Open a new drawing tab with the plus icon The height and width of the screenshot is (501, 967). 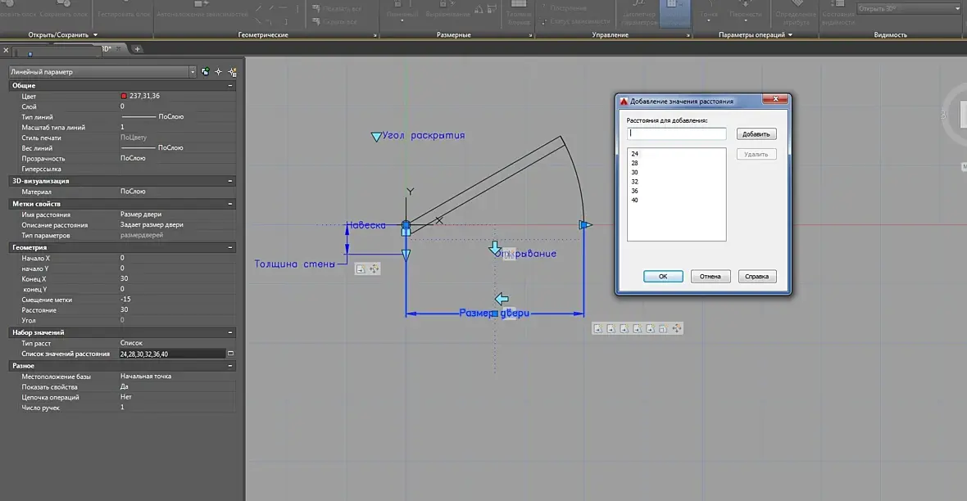pyautogui.click(x=137, y=48)
